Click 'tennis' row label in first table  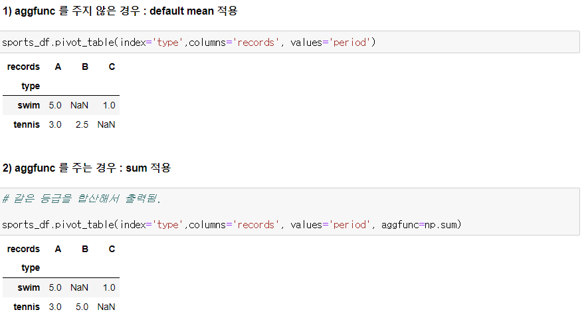click(x=27, y=124)
